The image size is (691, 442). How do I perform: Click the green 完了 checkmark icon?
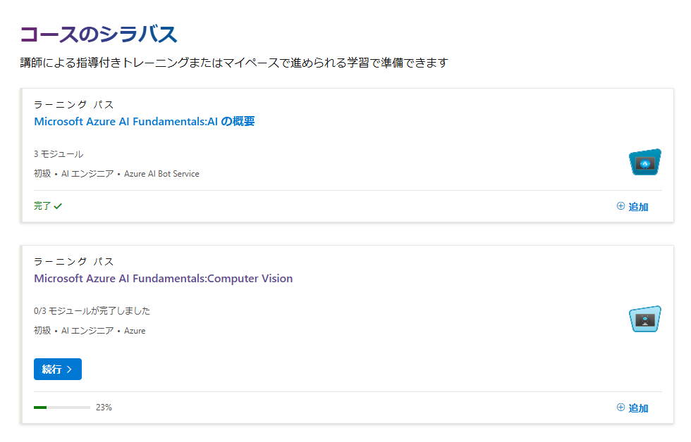58,206
